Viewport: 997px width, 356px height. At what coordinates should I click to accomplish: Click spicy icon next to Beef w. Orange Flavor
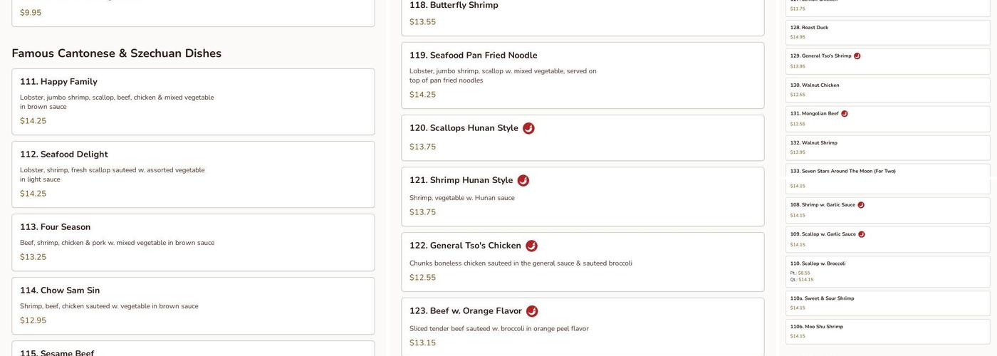[532, 311]
